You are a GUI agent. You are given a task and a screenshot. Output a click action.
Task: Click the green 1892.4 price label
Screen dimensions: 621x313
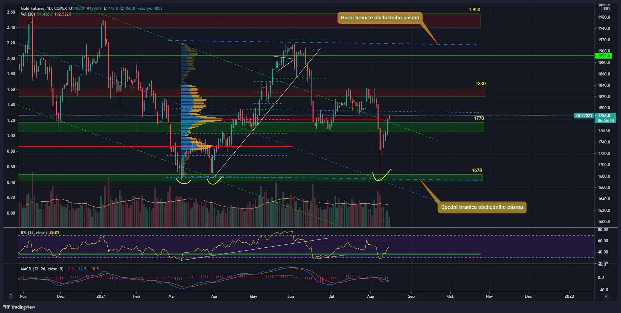604,56
